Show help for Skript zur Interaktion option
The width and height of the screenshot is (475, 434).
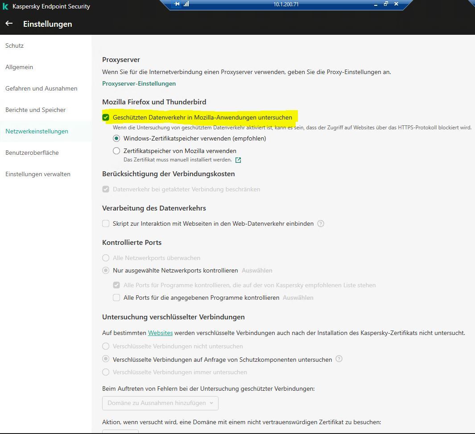click(x=321, y=223)
